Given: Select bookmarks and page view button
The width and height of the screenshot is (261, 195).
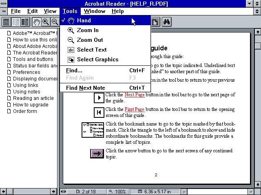Looking at the screenshot, I should pos(16,22).
